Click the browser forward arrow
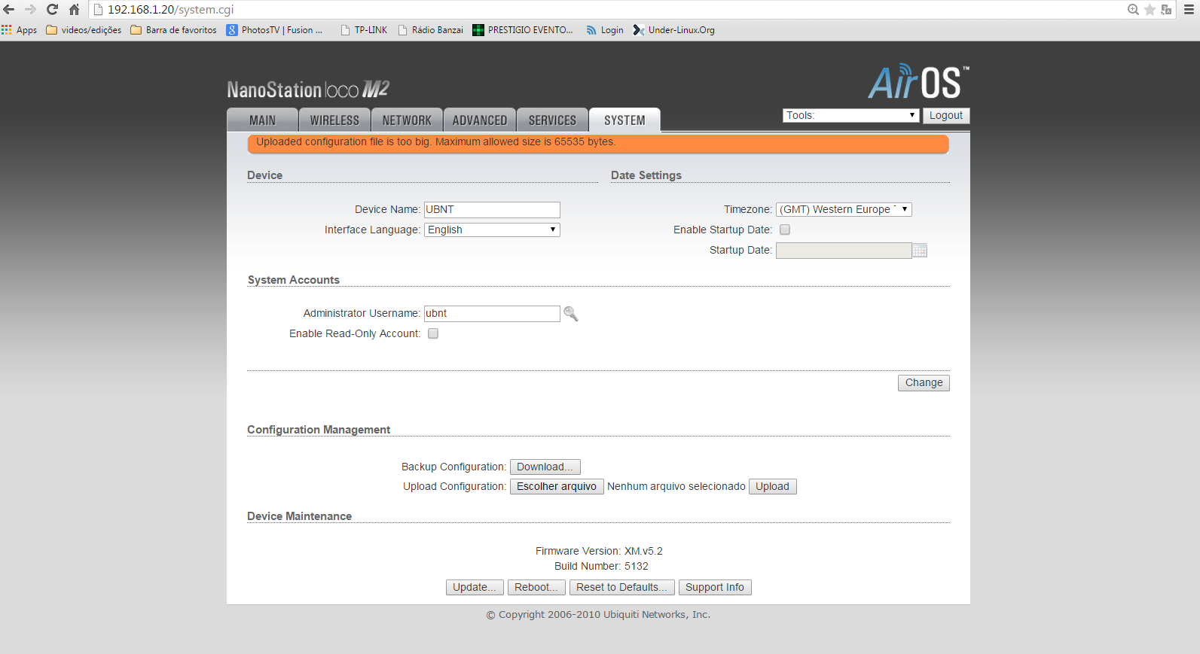This screenshot has height=654, width=1200. pos(31,10)
